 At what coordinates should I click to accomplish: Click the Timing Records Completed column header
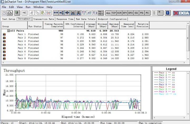[x=53, y=25]
